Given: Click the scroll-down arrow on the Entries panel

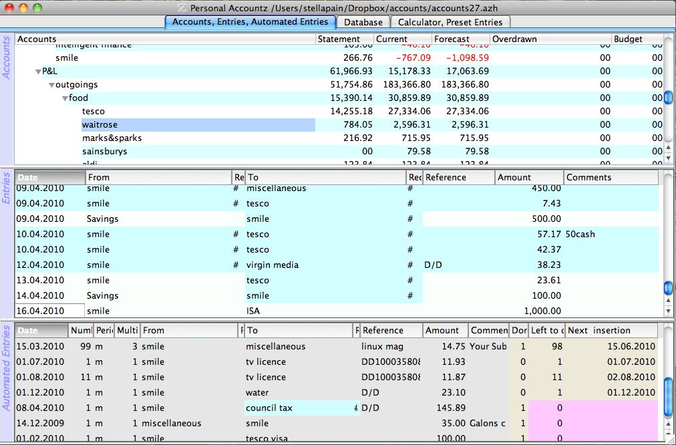Looking at the screenshot, I should coord(667,309).
